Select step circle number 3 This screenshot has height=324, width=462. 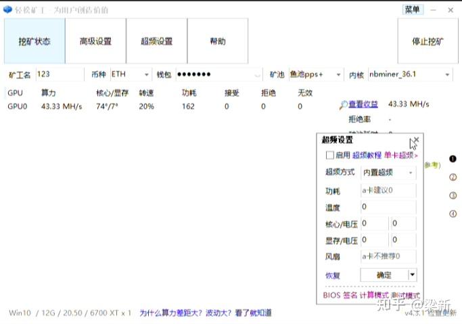[x=453, y=195]
